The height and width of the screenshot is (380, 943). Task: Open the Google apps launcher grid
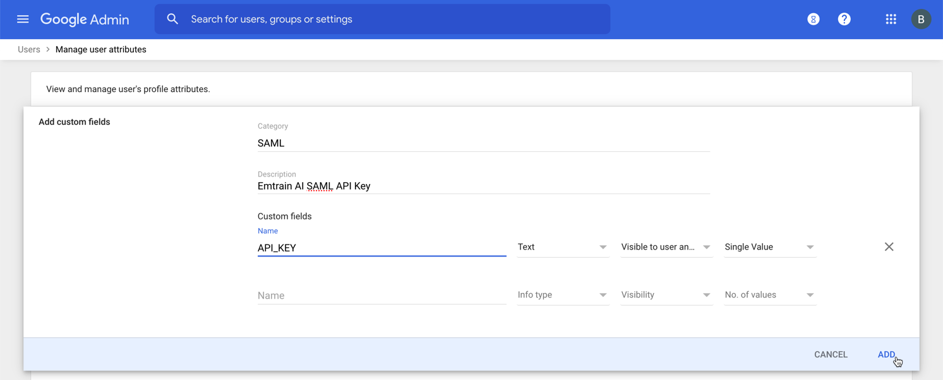[891, 19]
